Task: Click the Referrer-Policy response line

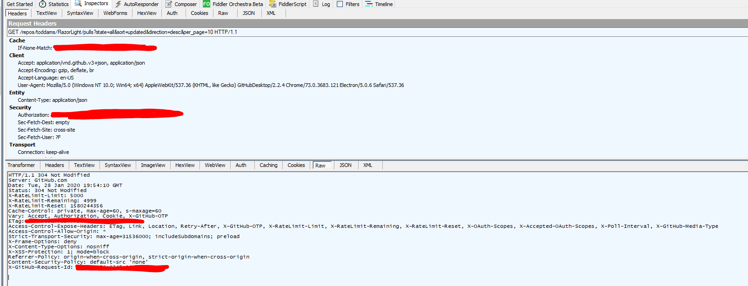Action: click(129, 257)
